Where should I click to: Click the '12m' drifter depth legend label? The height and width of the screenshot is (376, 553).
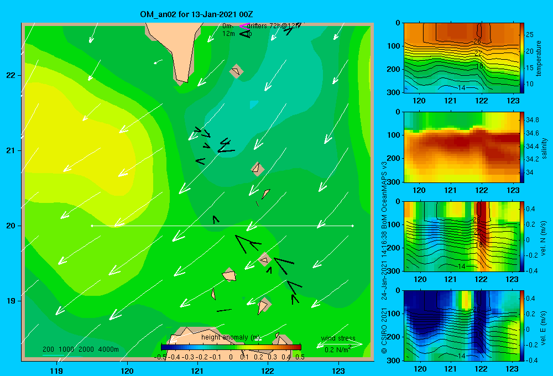tap(228, 34)
